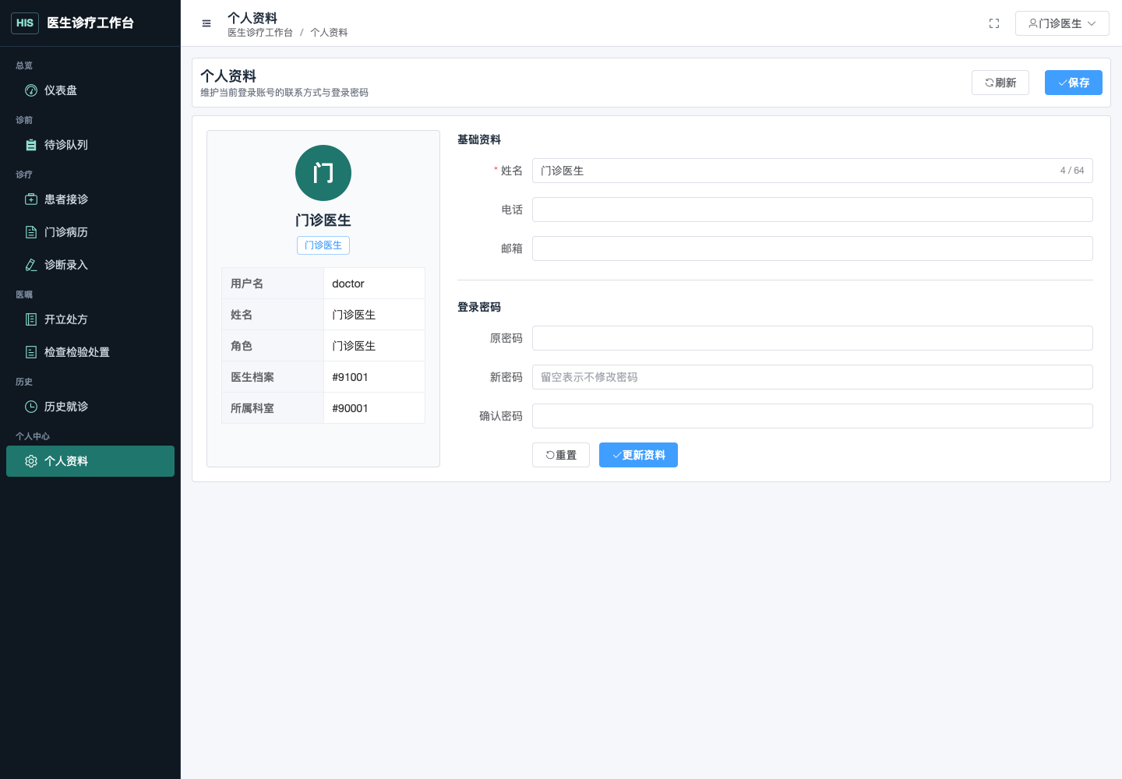Viewport: 1122px width, 779px height.
Task: Select 门诊病历 in the sidebar
Action: pos(90,232)
